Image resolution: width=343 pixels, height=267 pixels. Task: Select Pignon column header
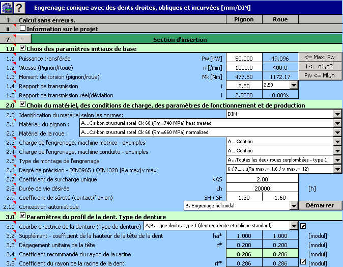click(x=244, y=19)
